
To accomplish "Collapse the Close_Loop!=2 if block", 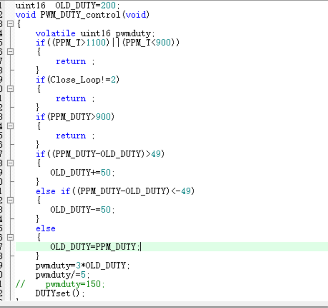I will click(10, 89).
